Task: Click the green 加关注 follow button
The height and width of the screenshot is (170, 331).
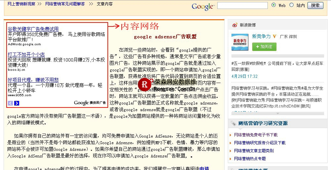Action: (264, 47)
